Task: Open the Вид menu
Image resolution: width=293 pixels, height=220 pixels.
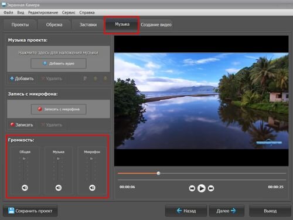Action: [21, 12]
